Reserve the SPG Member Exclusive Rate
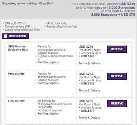The height and width of the screenshot is (125, 137). pos(117,49)
